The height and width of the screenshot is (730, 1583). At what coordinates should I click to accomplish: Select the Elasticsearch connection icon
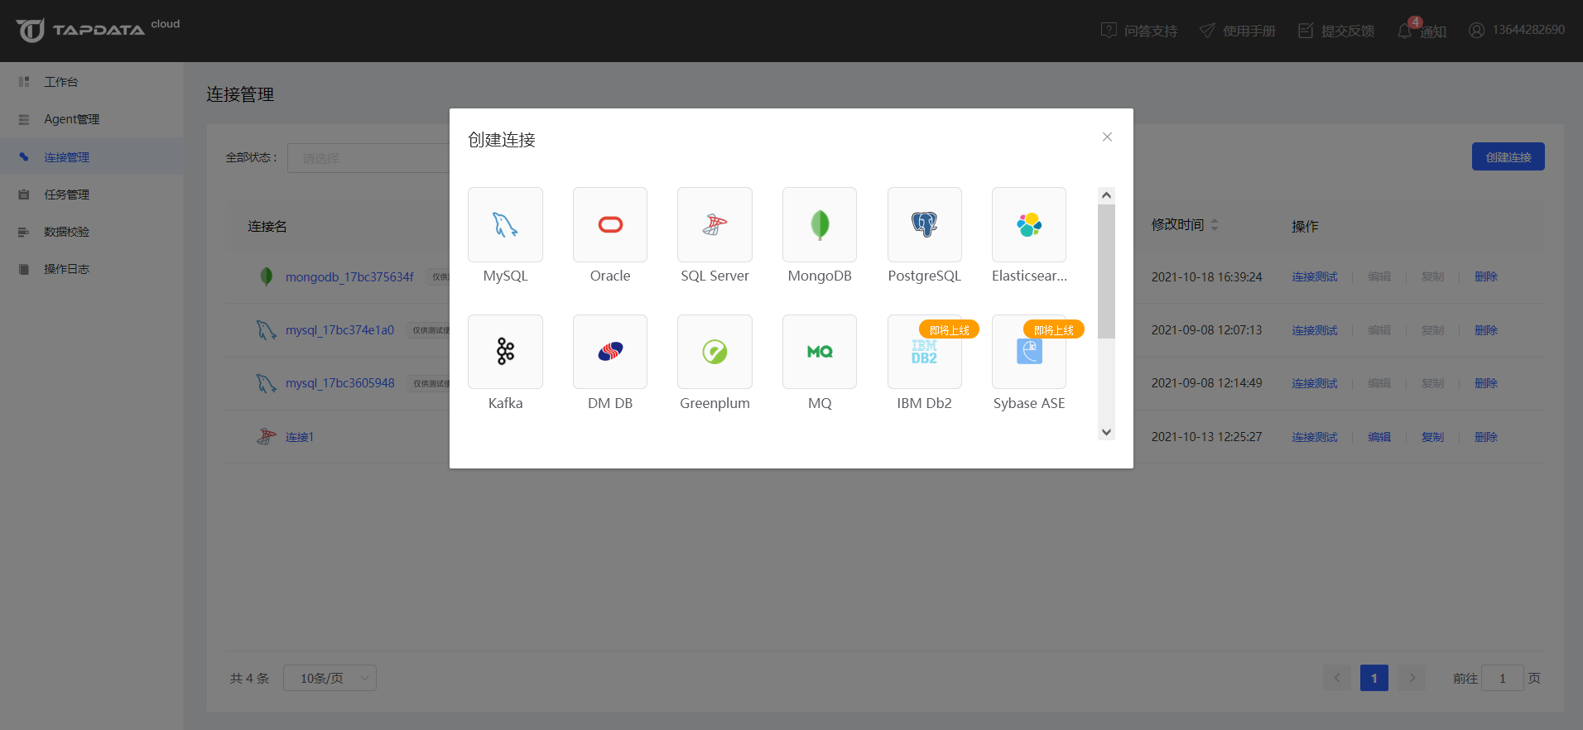[1029, 224]
